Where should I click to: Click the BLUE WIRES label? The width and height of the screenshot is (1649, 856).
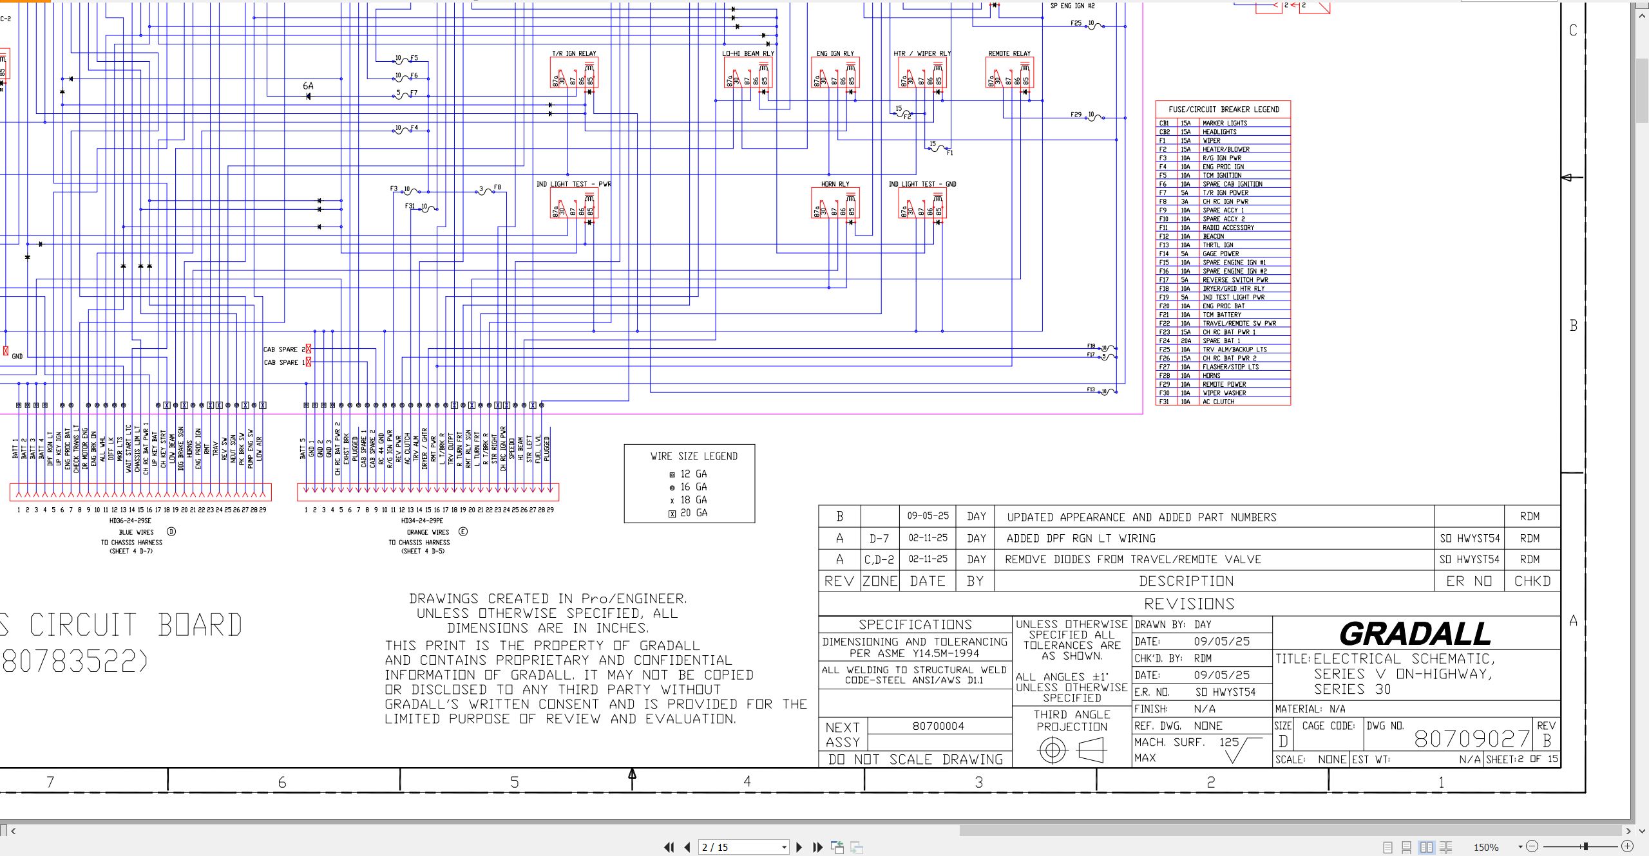(136, 532)
